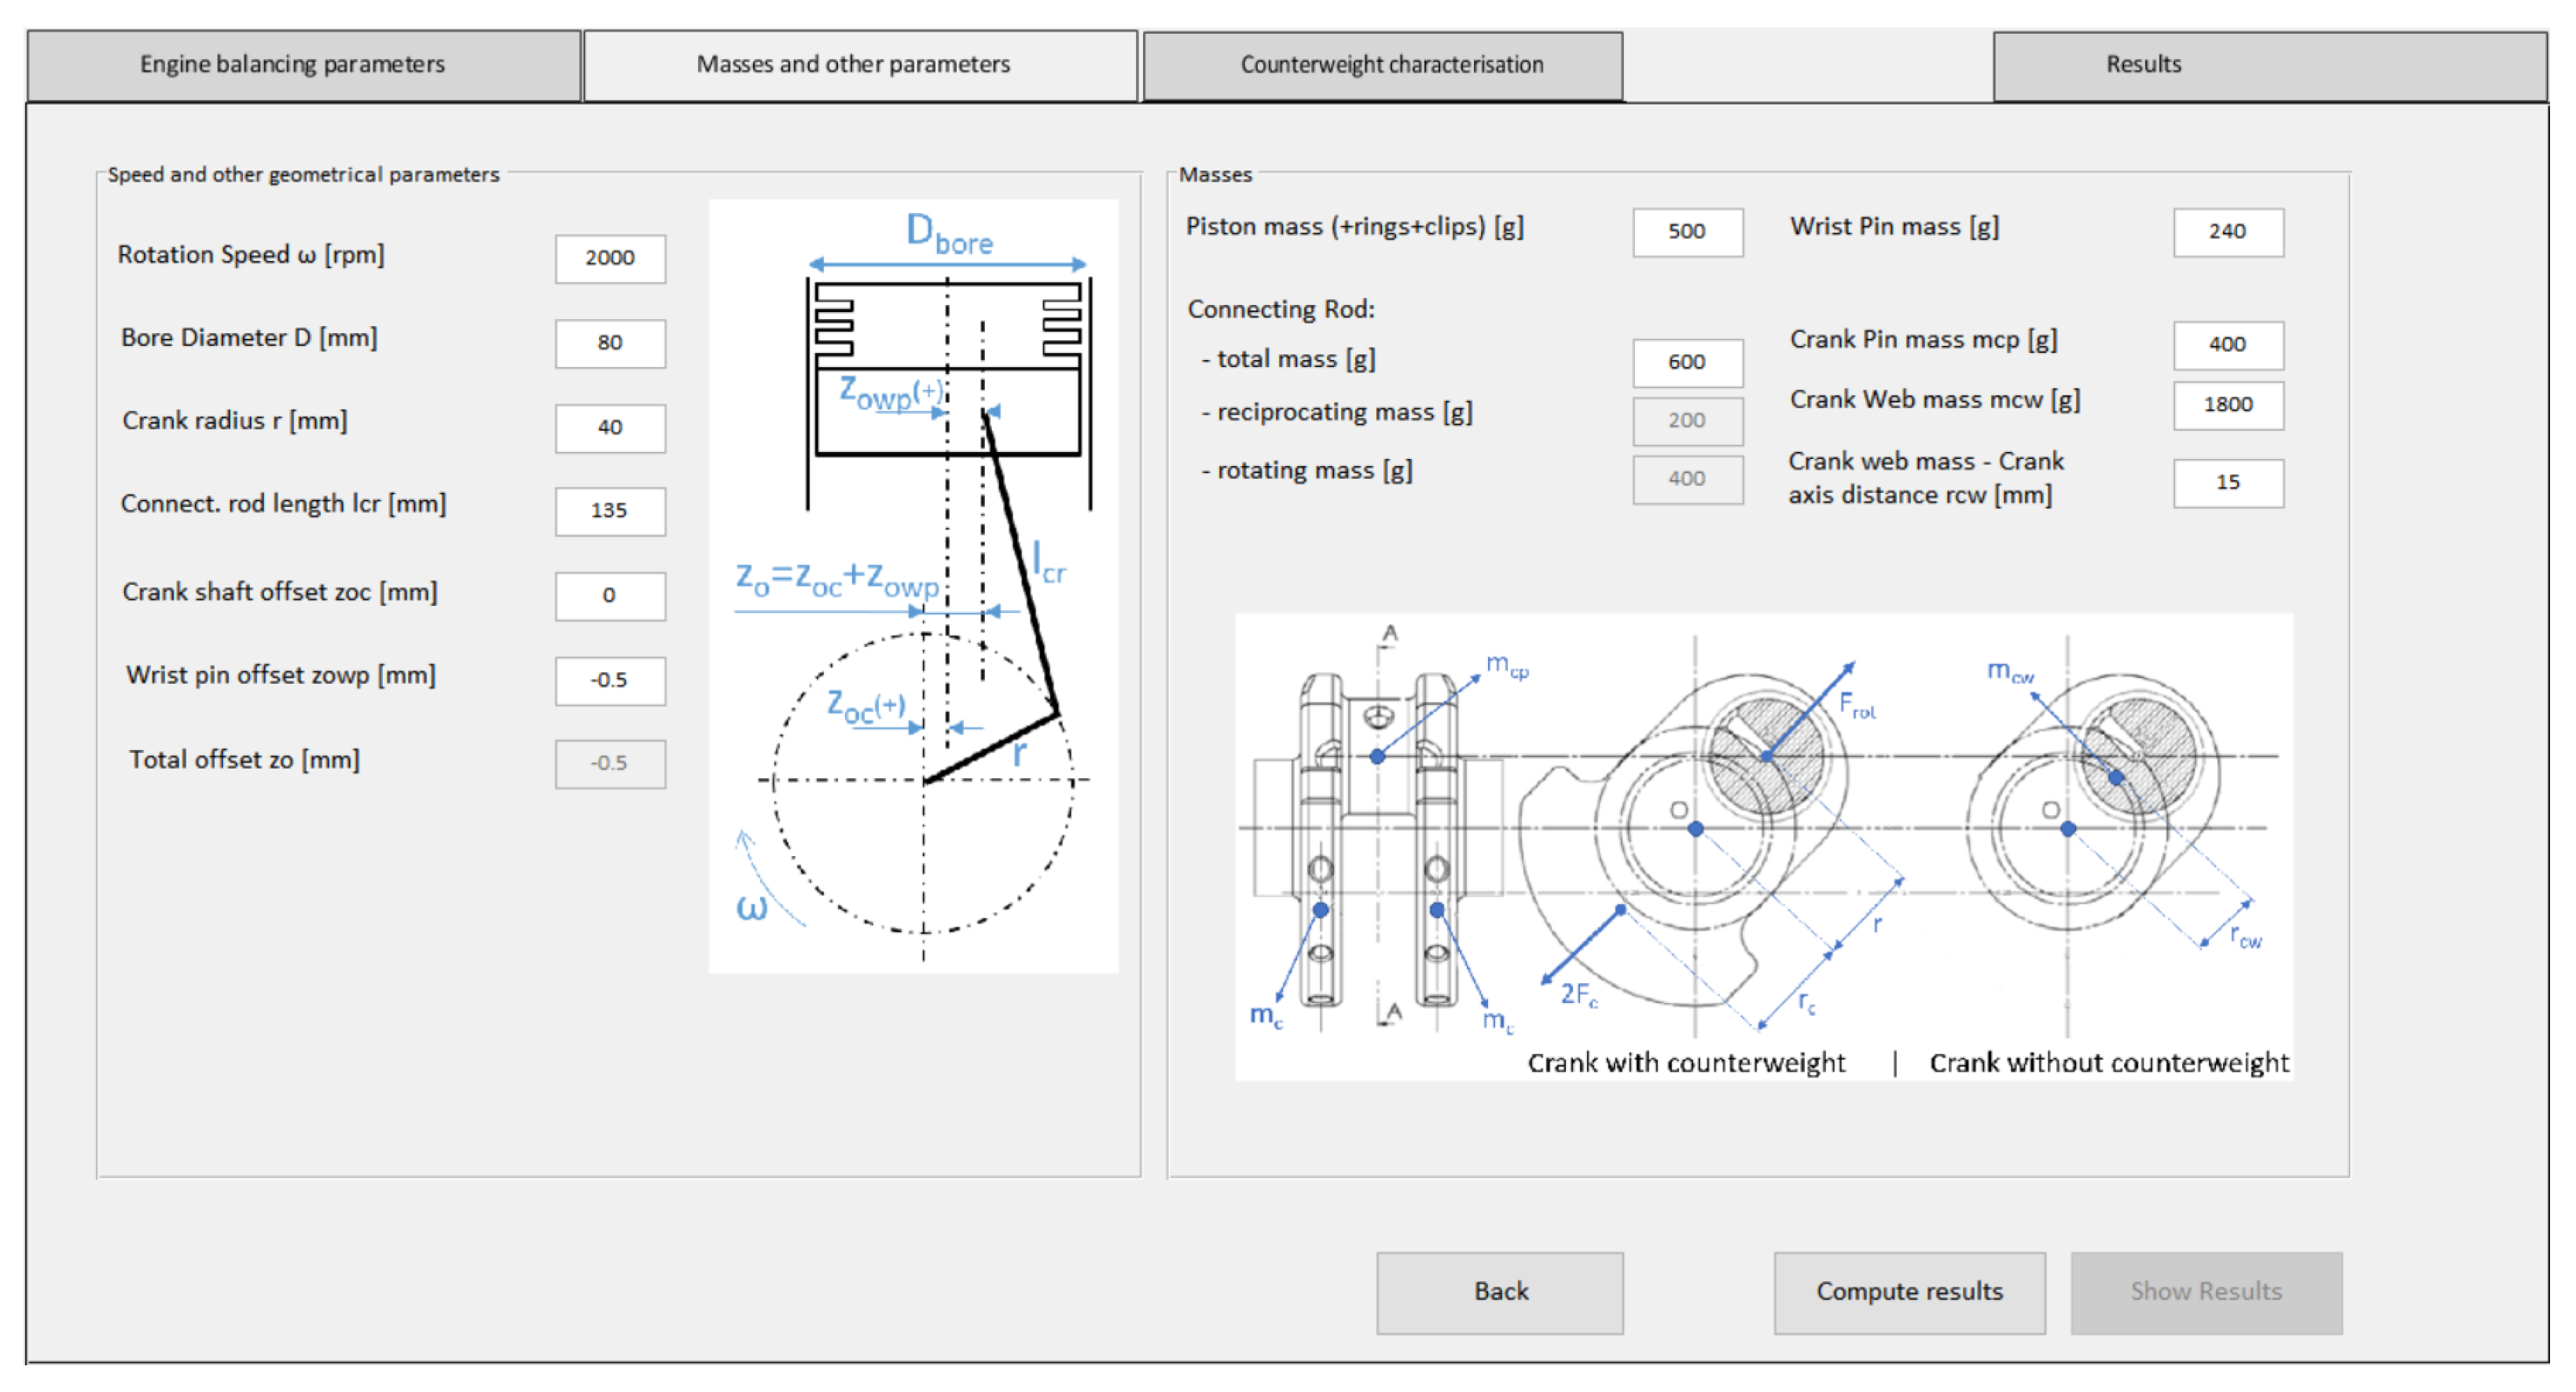Select the Crank Pin mass mcp field

(2227, 345)
